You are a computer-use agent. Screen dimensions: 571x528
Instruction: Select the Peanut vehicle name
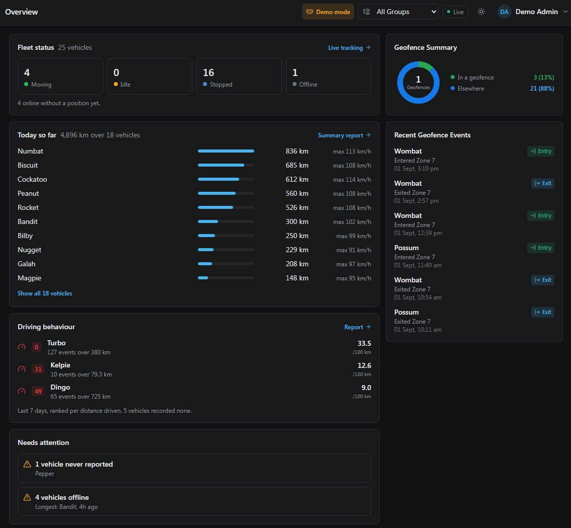[x=28, y=193]
